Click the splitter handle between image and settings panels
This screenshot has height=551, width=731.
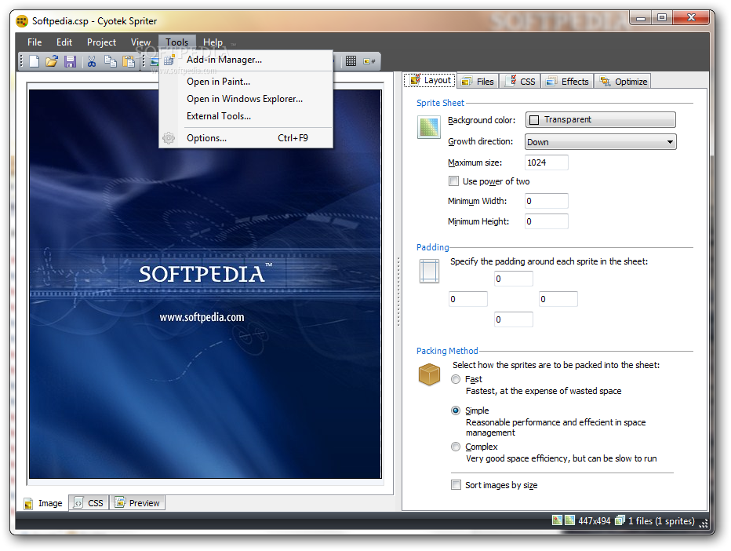coord(398,292)
